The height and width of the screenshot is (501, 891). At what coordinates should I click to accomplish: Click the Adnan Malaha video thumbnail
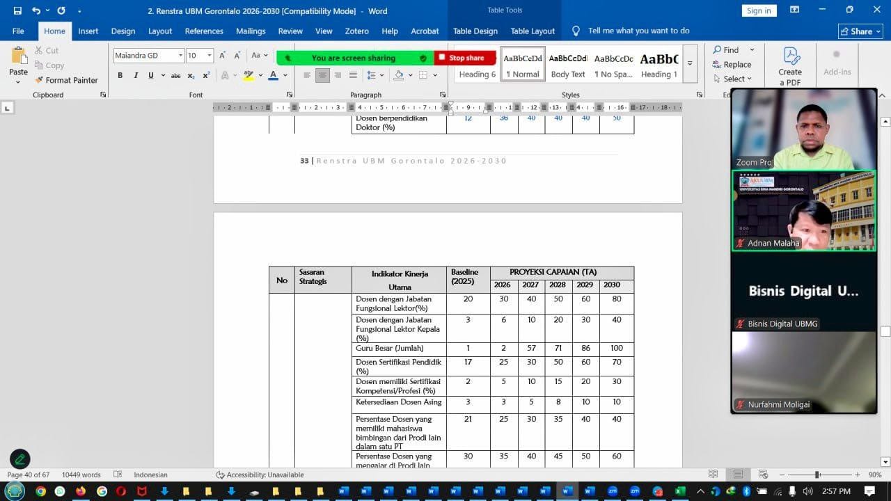(x=803, y=211)
